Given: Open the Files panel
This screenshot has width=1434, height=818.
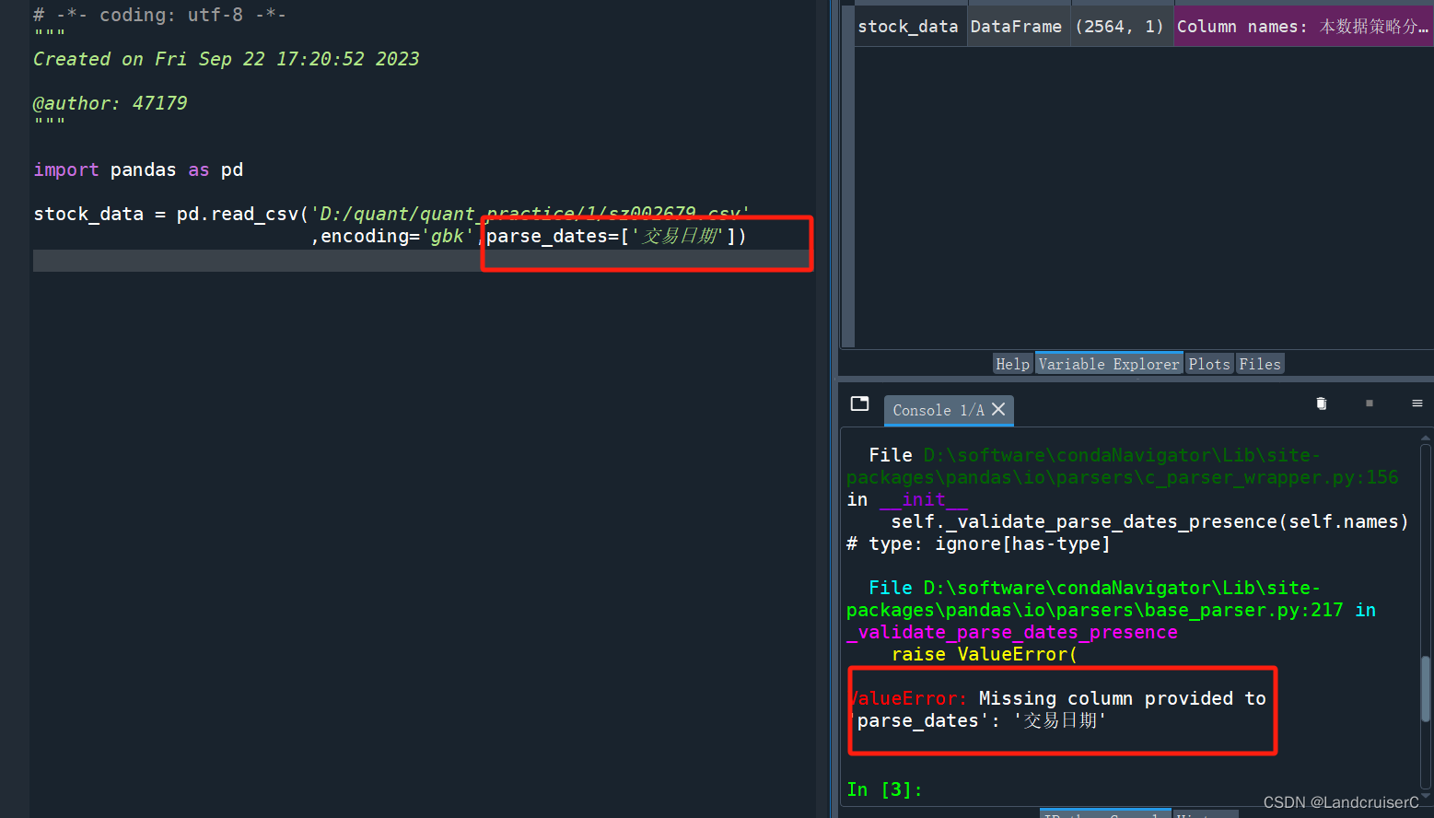Looking at the screenshot, I should 1260,363.
